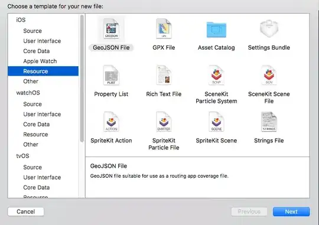Select the Settings Bundle icon

pyautogui.click(x=269, y=28)
